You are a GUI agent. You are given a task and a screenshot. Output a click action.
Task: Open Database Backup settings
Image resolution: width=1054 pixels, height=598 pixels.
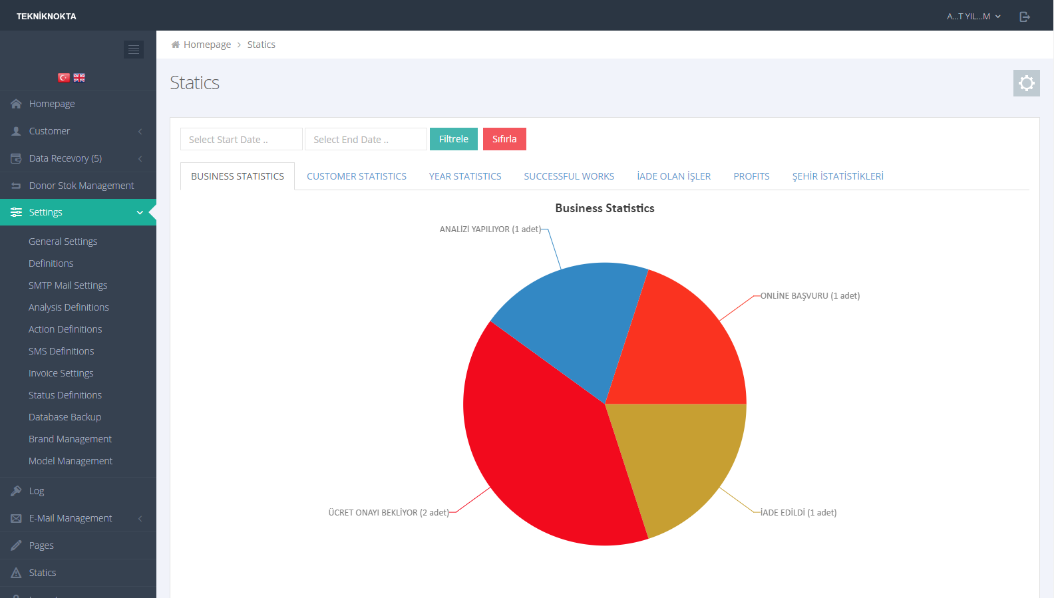point(65,417)
